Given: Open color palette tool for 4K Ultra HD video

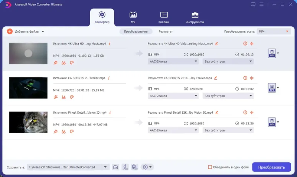Looking at the screenshot, I should click(x=72, y=63).
